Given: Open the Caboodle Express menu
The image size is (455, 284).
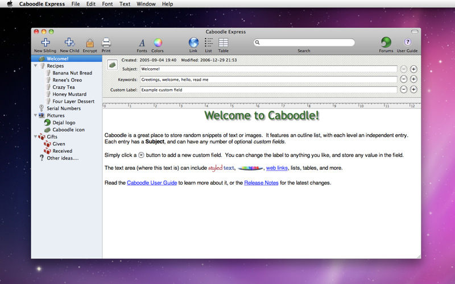Looking at the screenshot, I should coord(42,4).
